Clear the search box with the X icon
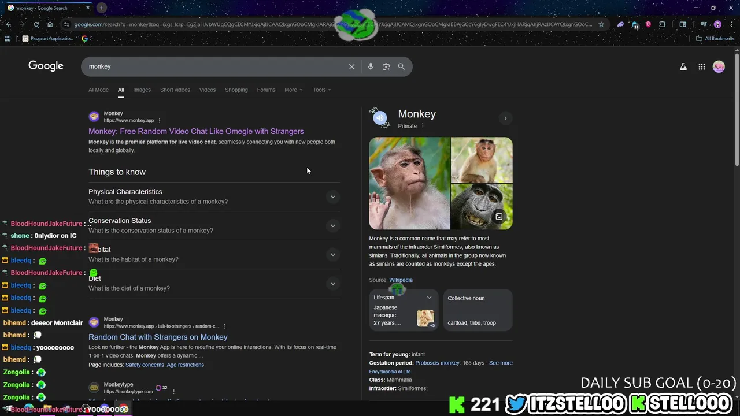The height and width of the screenshot is (416, 740). coord(351,66)
